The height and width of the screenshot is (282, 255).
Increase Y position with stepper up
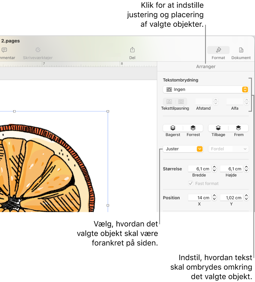coord(247,196)
